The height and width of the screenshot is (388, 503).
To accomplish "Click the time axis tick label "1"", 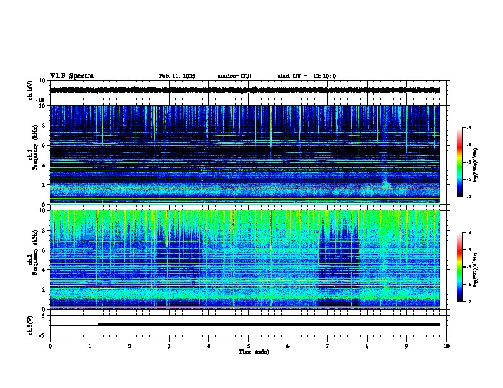I will [90, 346].
